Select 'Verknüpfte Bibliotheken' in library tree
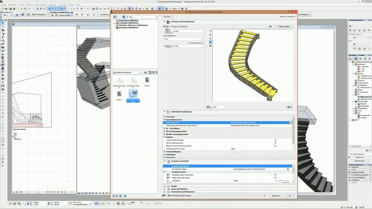This screenshot has width=372, height=209. coord(128,23)
